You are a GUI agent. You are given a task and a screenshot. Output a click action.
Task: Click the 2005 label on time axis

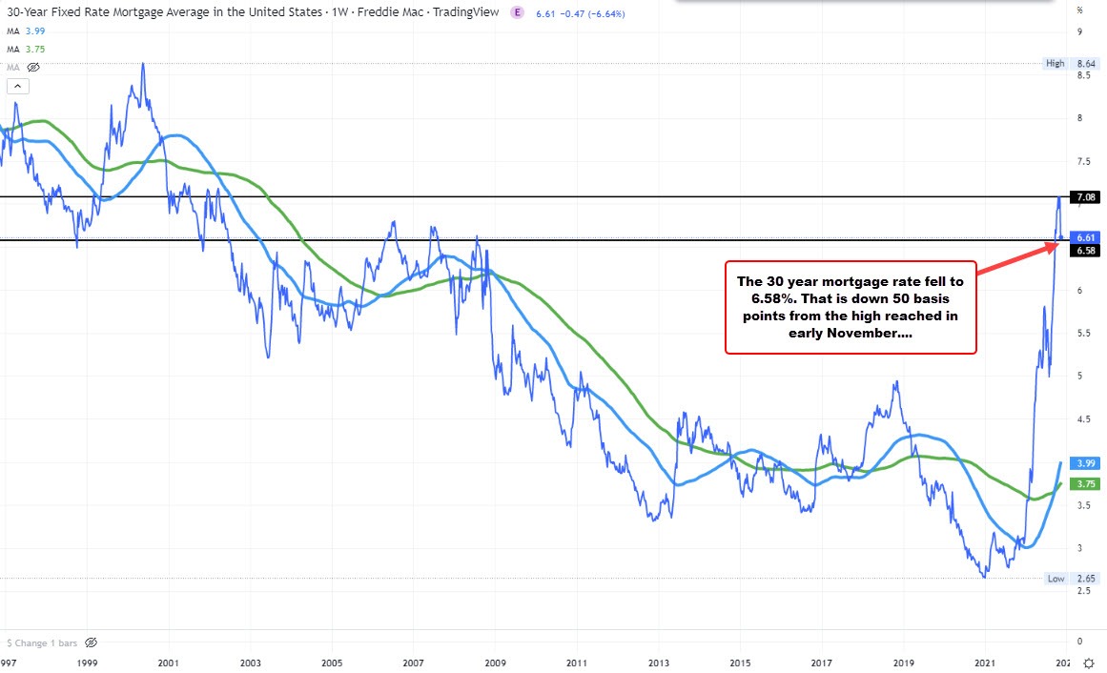pos(332,663)
